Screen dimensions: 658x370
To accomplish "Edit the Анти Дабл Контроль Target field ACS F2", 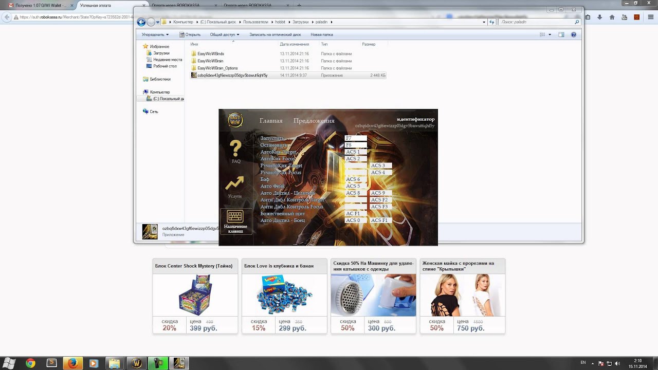I will [x=380, y=200].
